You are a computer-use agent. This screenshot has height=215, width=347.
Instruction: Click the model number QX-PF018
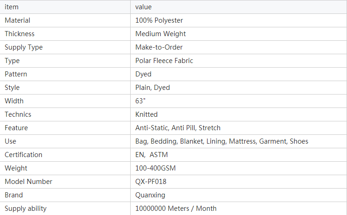151,182
